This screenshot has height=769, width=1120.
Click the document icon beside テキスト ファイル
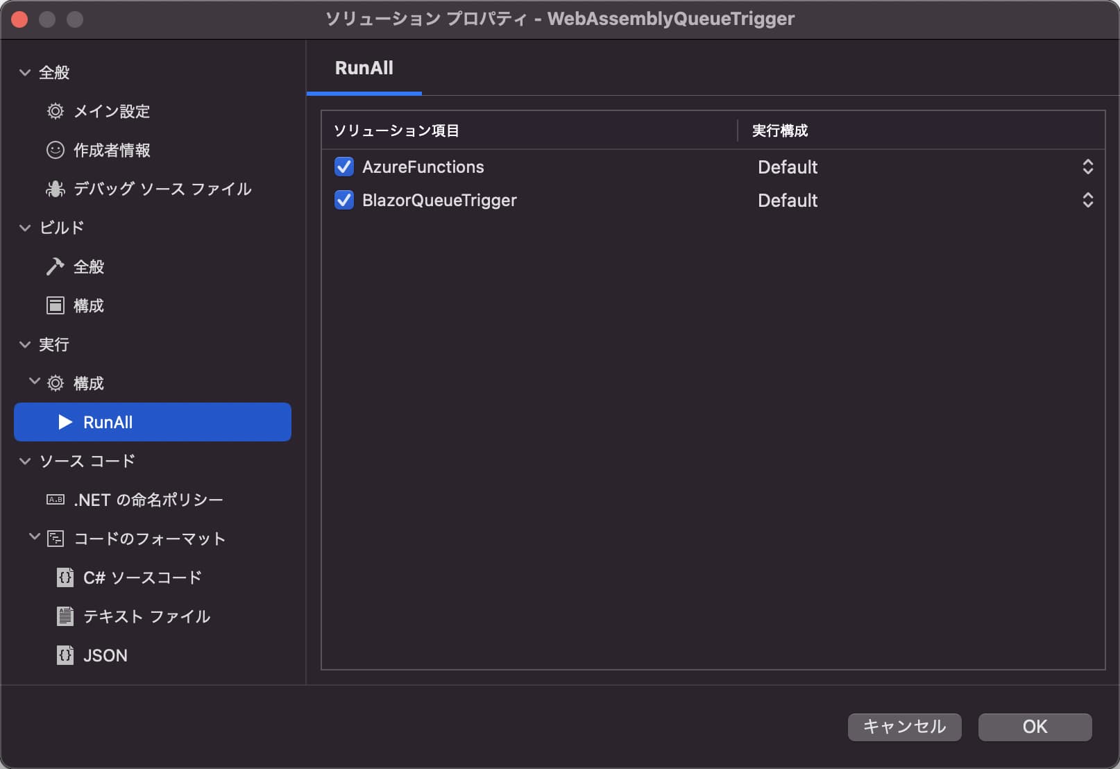click(65, 616)
